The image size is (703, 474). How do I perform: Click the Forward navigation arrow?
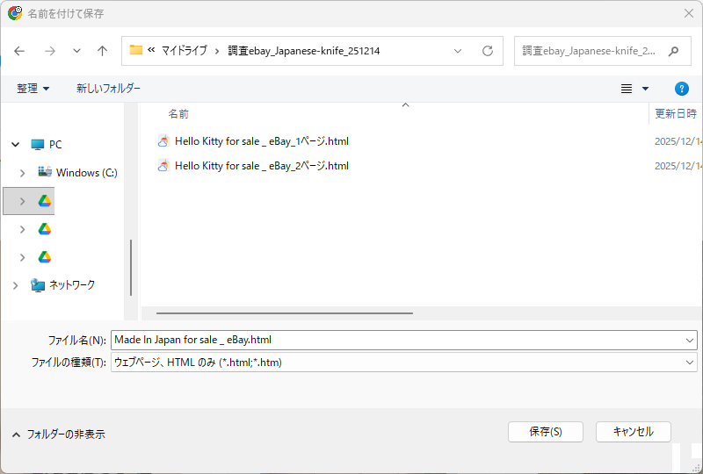coord(50,51)
